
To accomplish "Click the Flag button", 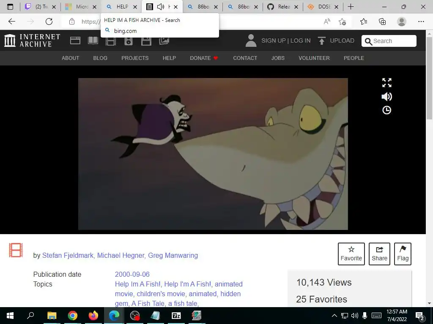I will (403, 254).
